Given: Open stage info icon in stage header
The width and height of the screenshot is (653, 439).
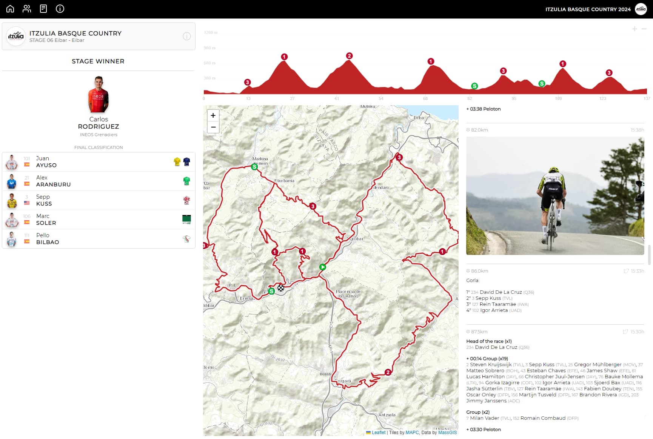Looking at the screenshot, I should click(x=186, y=36).
